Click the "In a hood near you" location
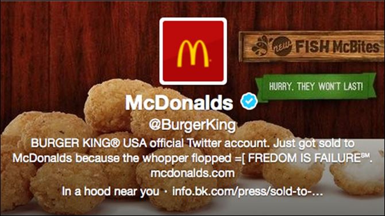Screen dimensions: 385x216 click(x=110, y=191)
